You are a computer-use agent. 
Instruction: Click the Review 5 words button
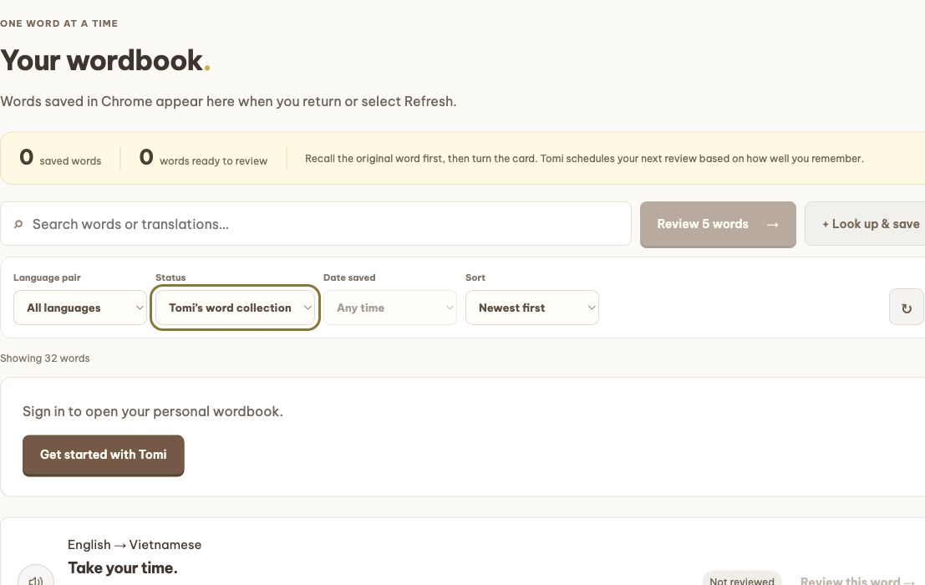(x=718, y=224)
